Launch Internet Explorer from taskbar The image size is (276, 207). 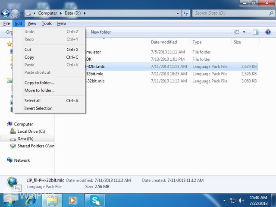tap(31, 200)
